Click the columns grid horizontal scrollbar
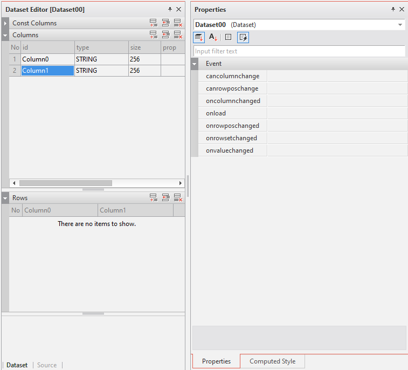Screen dimensions: 408x370 [x=66, y=183]
